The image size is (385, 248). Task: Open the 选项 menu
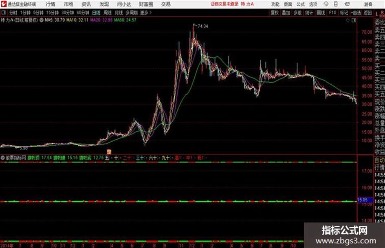[x=313, y=4]
